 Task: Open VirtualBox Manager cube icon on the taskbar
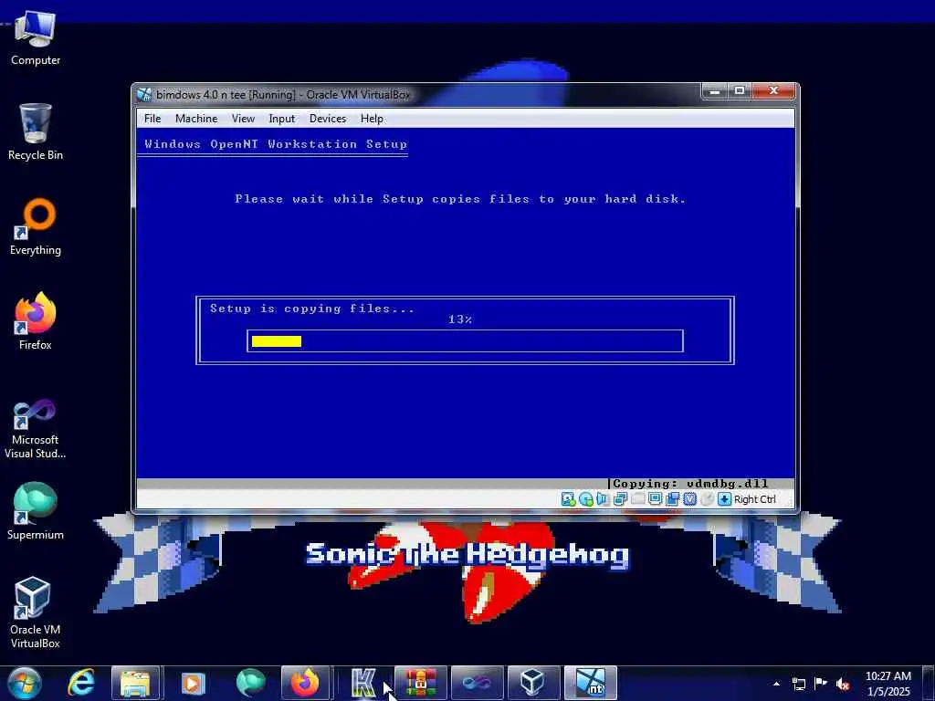533,683
